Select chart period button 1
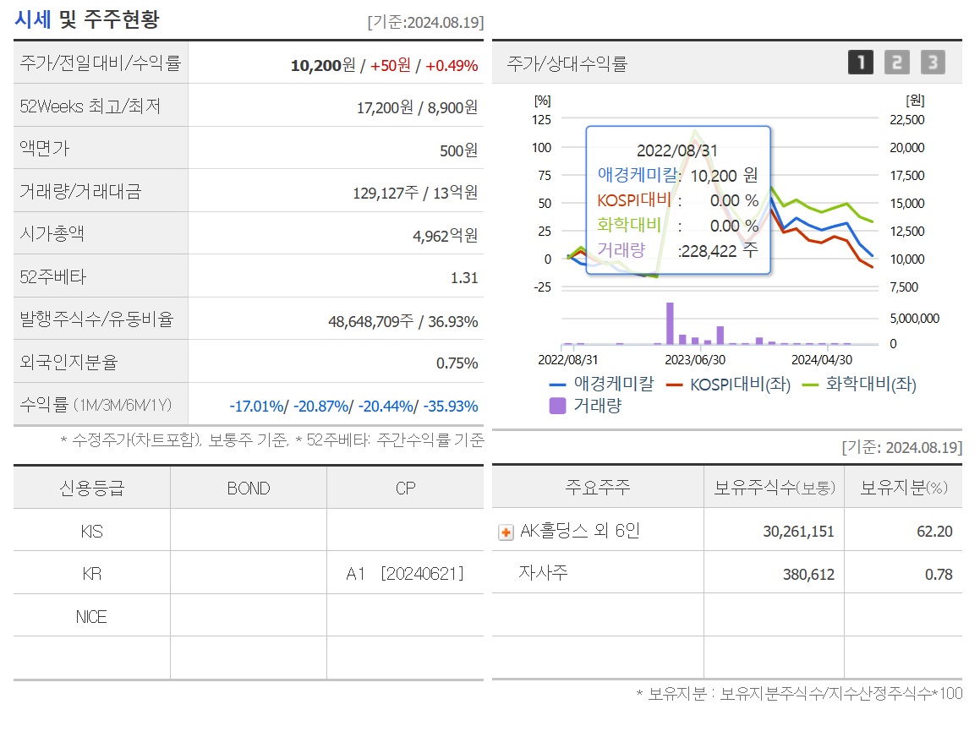Screen dimensions: 980x737 (860, 62)
